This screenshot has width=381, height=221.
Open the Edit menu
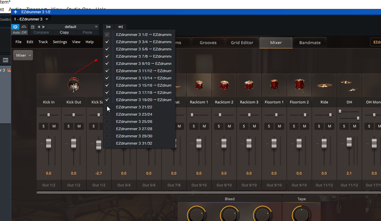(x=30, y=42)
